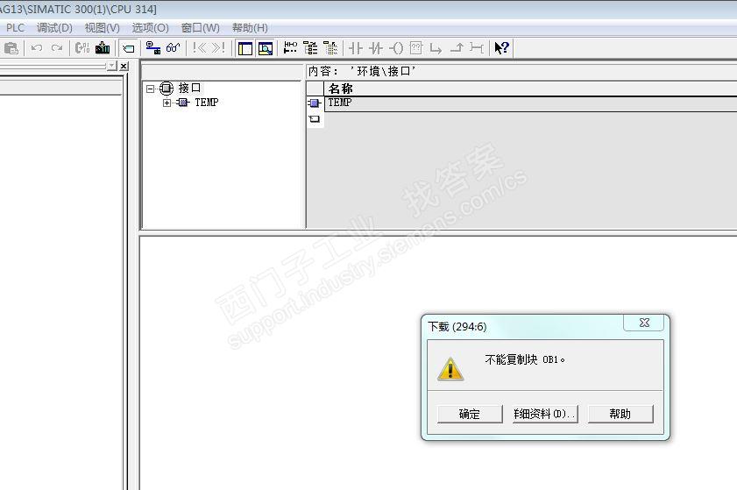Click the output coil icon
This screenshot has height=490, width=737.
coord(396,48)
